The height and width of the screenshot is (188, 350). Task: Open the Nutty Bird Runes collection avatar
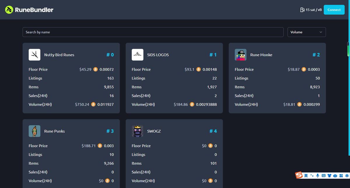(34, 55)
